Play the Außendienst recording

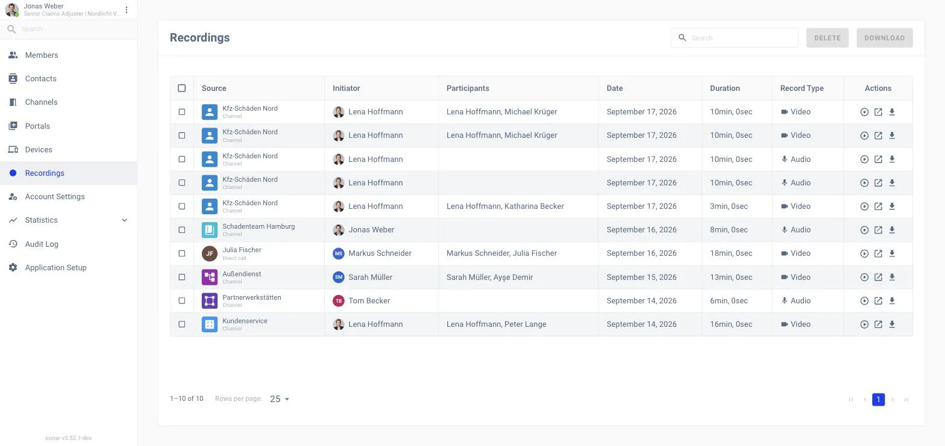tap(864, 277)
